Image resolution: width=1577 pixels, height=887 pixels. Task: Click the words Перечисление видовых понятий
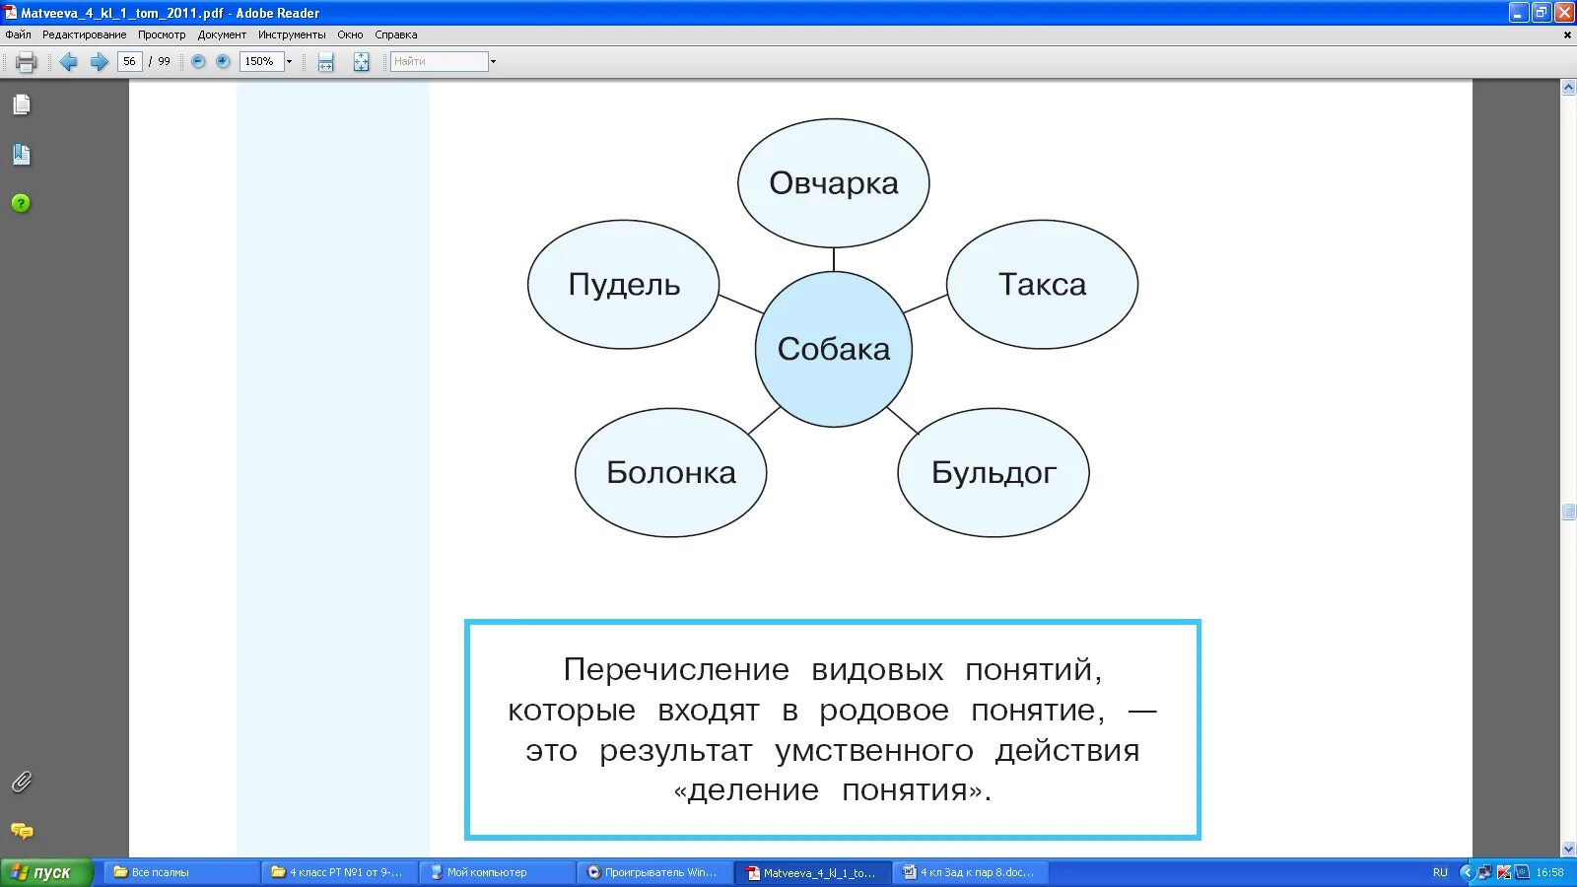(x=833, y=670)
